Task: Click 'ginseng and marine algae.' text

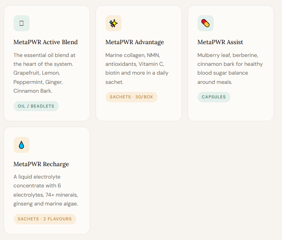Action: tap(46, 204)
